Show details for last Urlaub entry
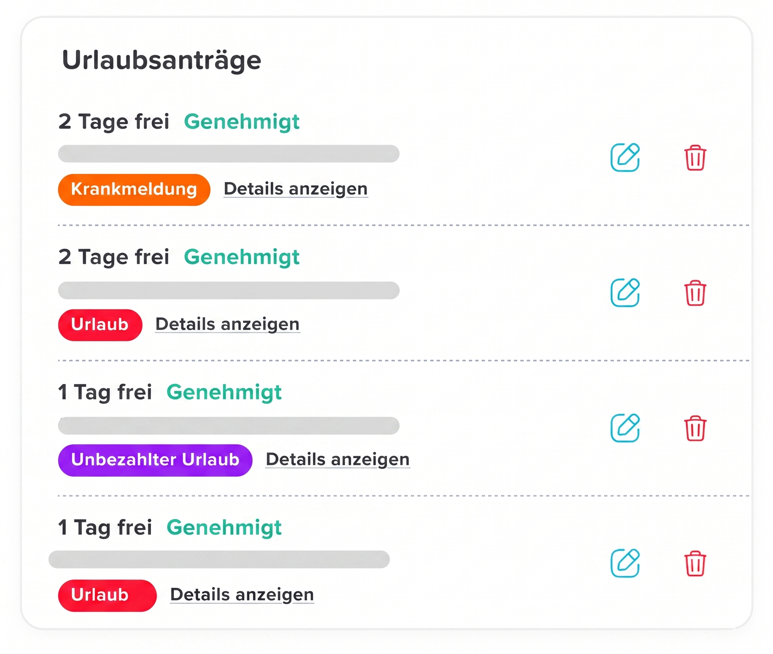Image resolution: width=773 pixels, height=654 pixels. 242,595
